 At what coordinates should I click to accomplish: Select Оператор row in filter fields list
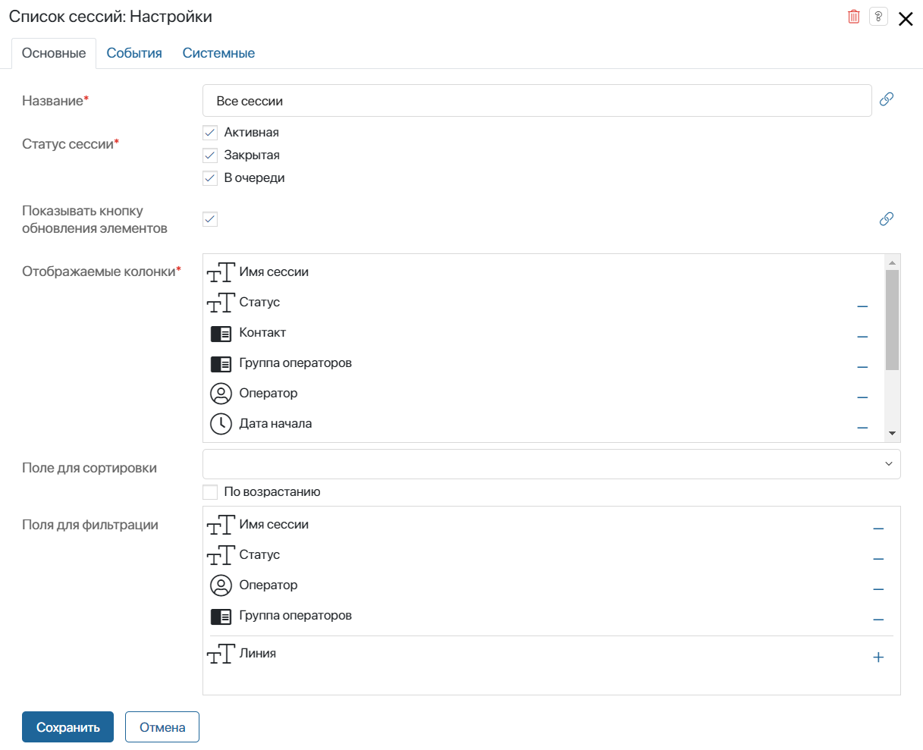[550, 585]
